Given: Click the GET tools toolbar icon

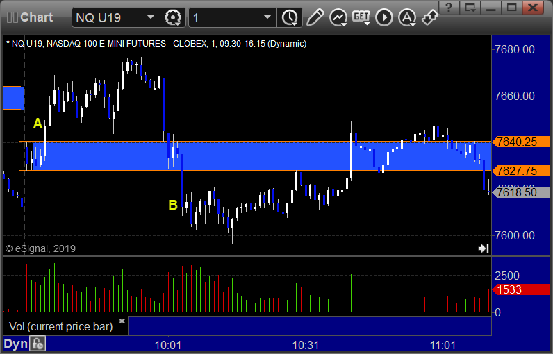Looking at the screenshot, I should click(361, 17).
